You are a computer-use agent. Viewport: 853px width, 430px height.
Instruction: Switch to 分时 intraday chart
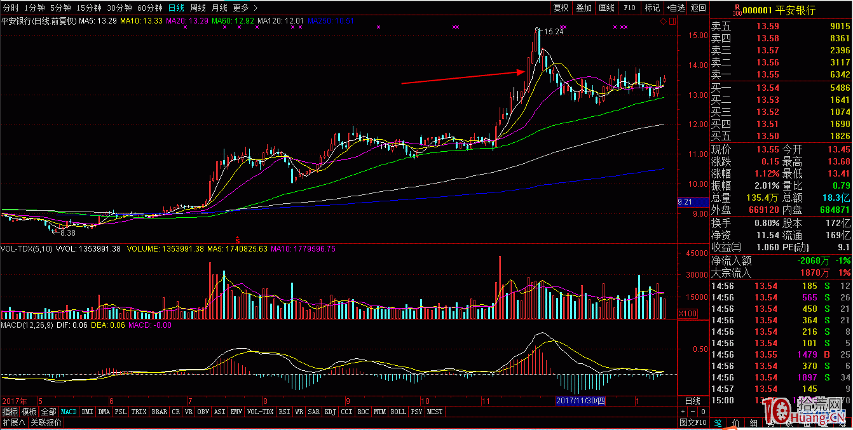pyautogui.click(x=11, y=8)
